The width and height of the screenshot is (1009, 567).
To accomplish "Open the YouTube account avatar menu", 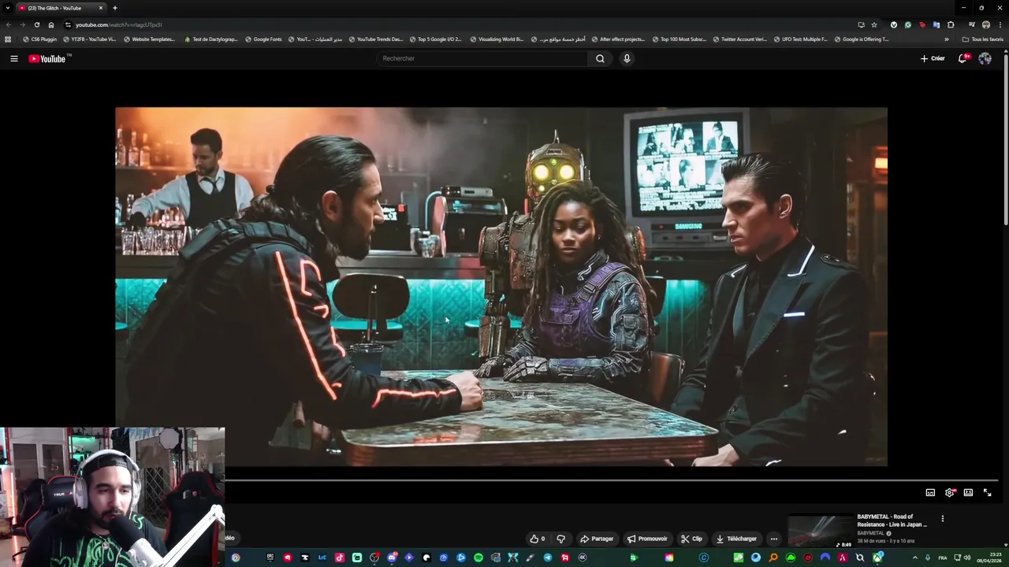I will point(985,58).
